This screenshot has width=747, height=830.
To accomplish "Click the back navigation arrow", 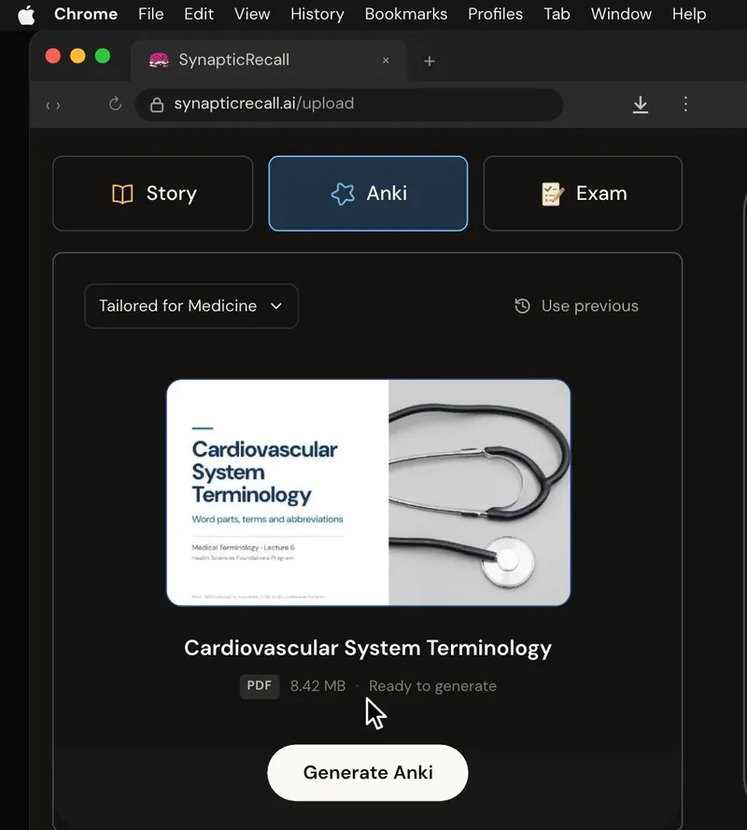I will click(x=48, y=106).
